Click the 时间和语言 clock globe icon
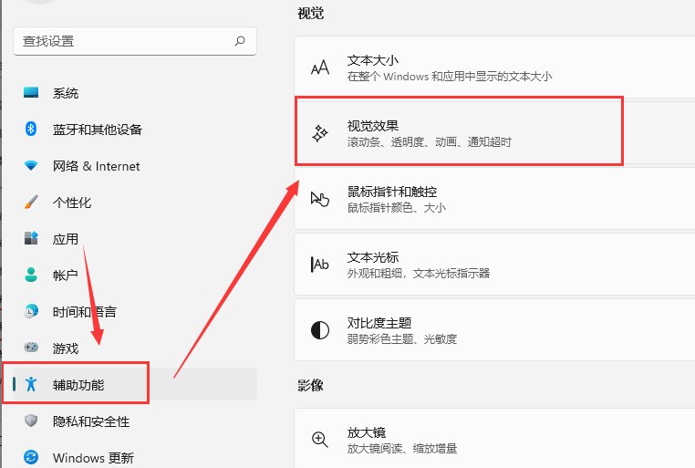Image resolution: width=695 pixels, height=468 pixels. click(x=31, y=311)
